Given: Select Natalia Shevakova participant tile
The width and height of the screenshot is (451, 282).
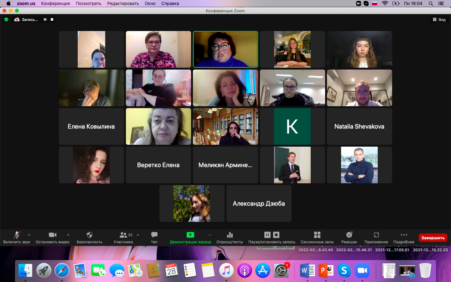Looking at the screenshot, I should point(359,127).
